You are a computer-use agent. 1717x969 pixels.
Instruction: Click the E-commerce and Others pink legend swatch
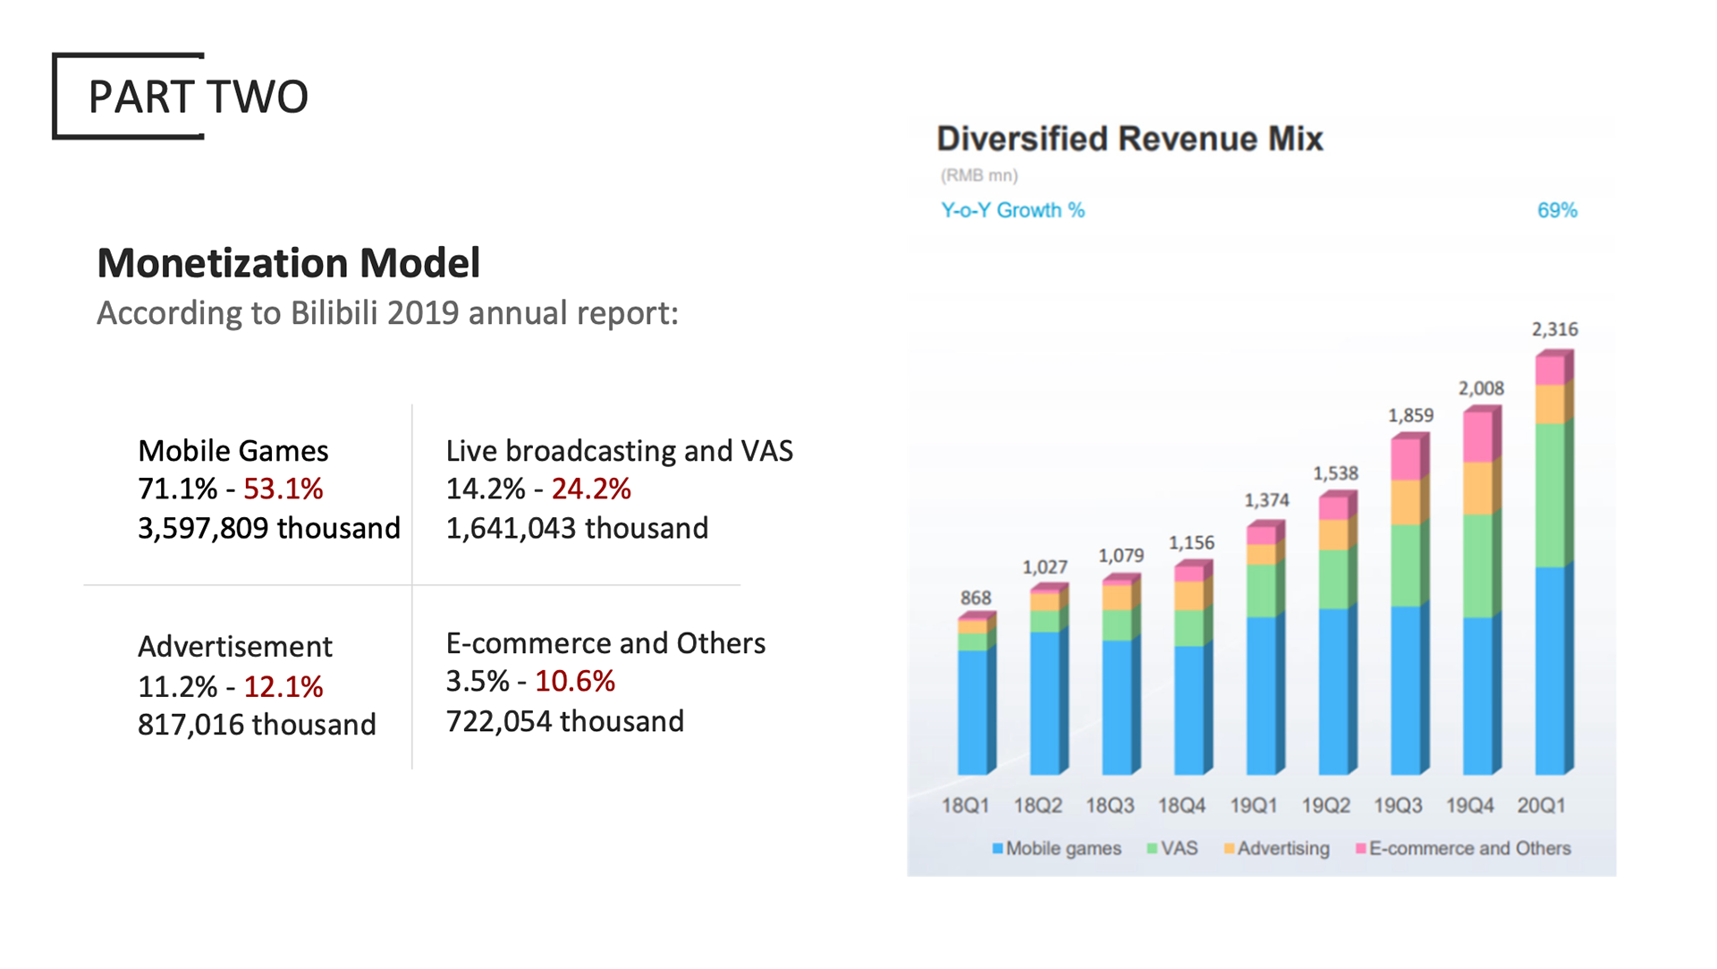coord(1360,848)
